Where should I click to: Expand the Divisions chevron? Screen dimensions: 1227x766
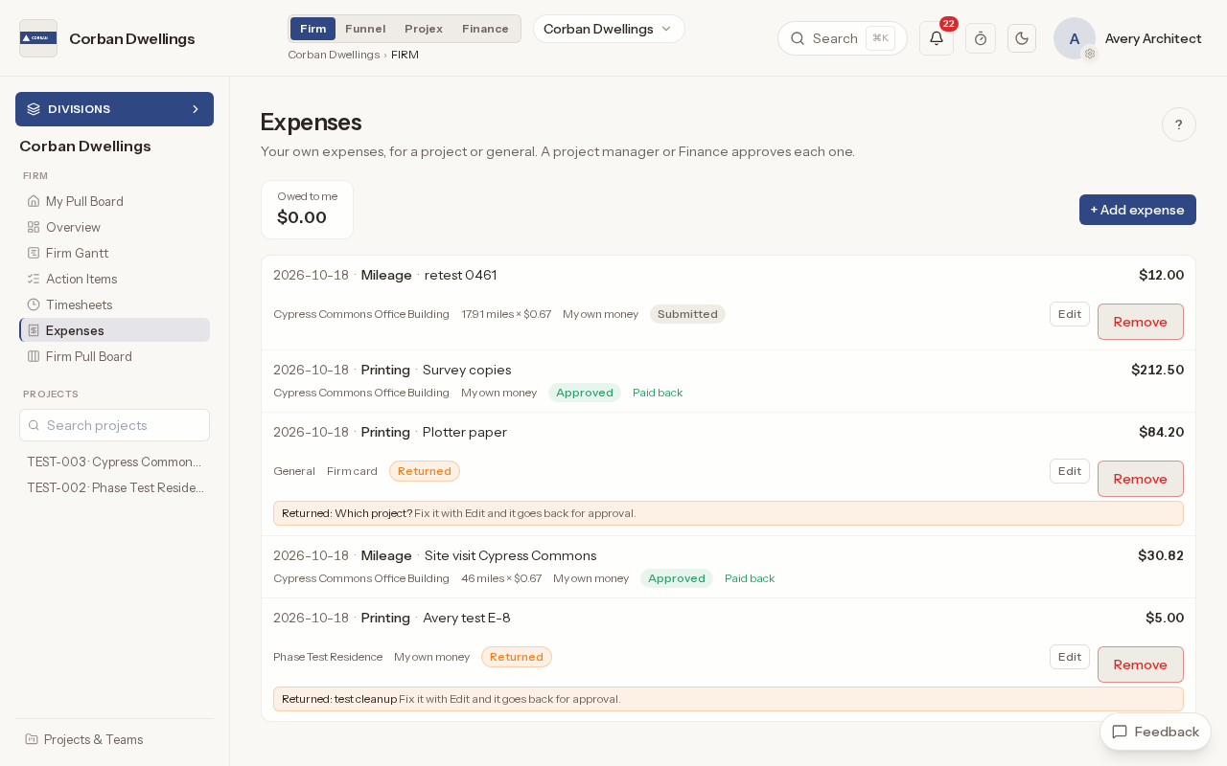(196, 109)
